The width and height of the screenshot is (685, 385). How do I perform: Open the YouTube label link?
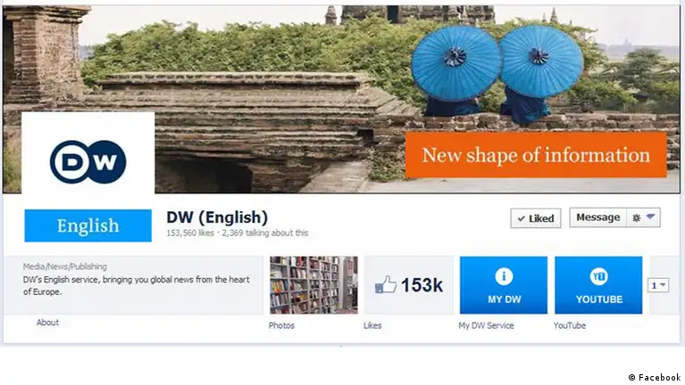(x=569, y=325)
